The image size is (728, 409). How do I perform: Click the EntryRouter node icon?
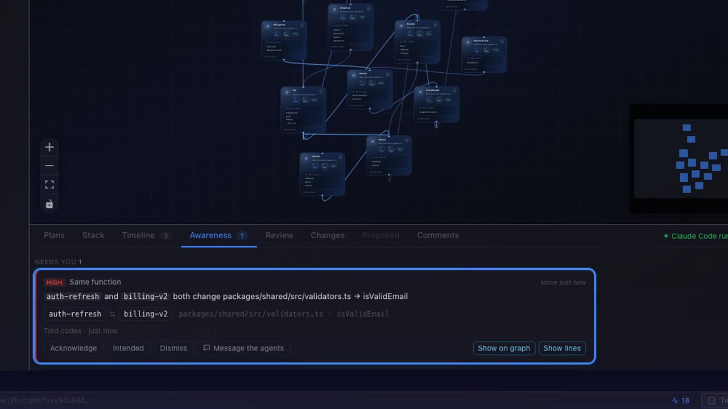coord(420,91)
